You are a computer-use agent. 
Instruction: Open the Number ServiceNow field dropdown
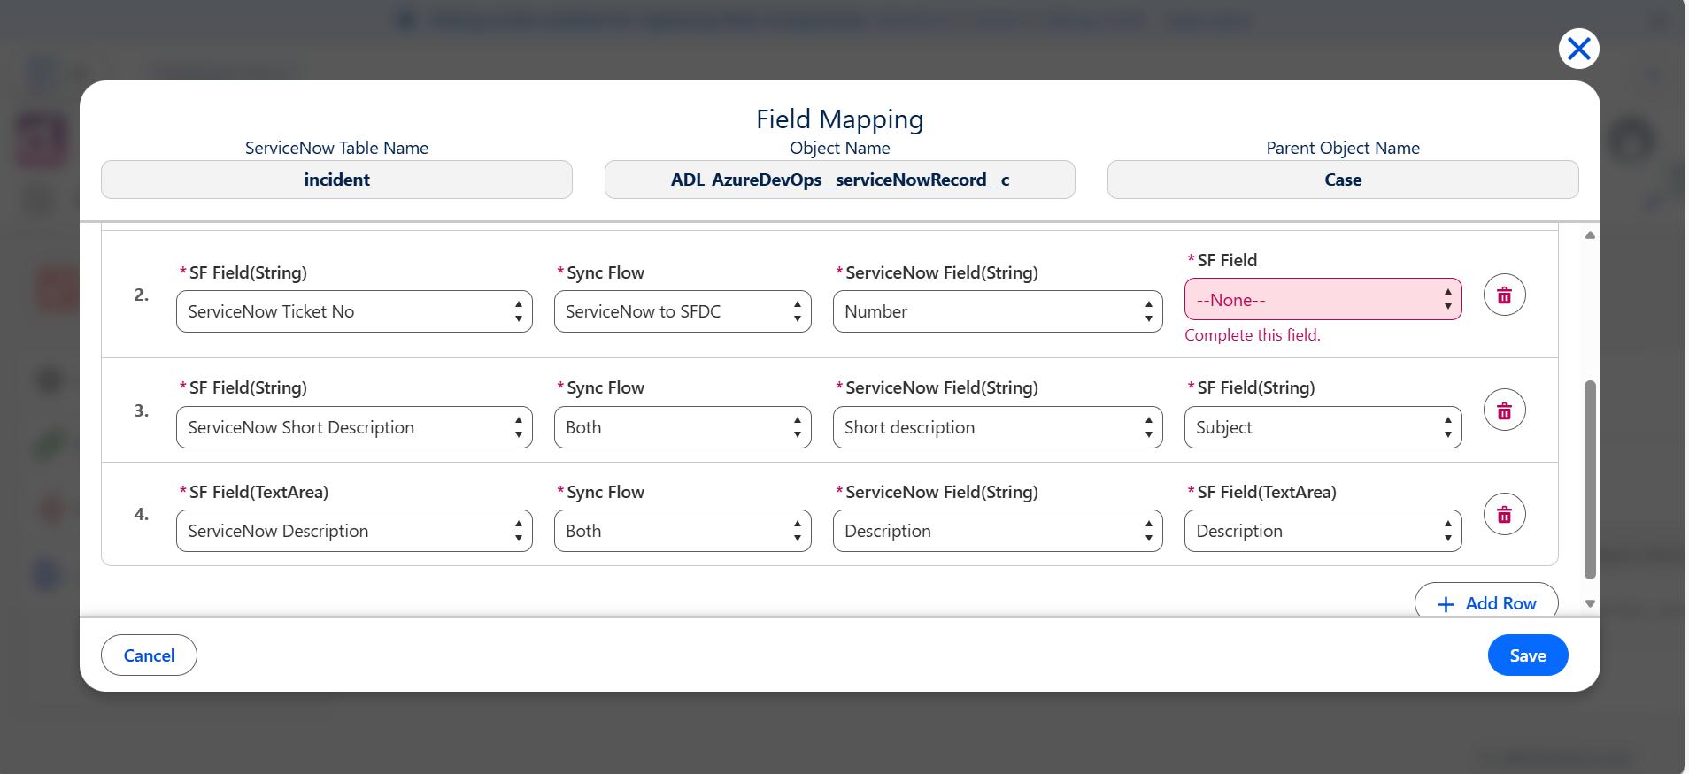pos(998,311)
